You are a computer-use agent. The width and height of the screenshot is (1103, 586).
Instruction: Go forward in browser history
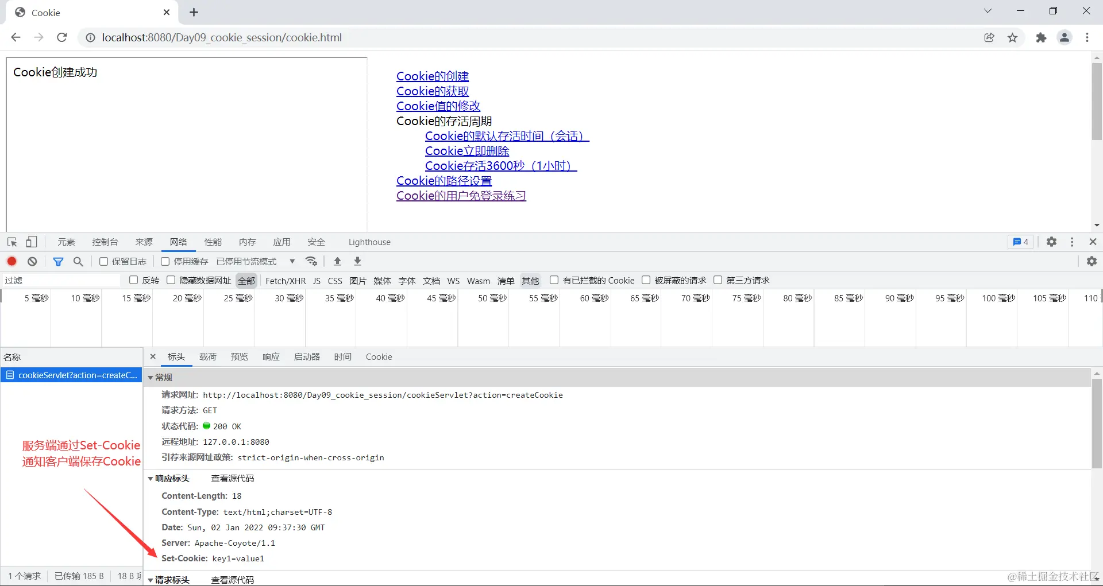[x=38, y=37]
